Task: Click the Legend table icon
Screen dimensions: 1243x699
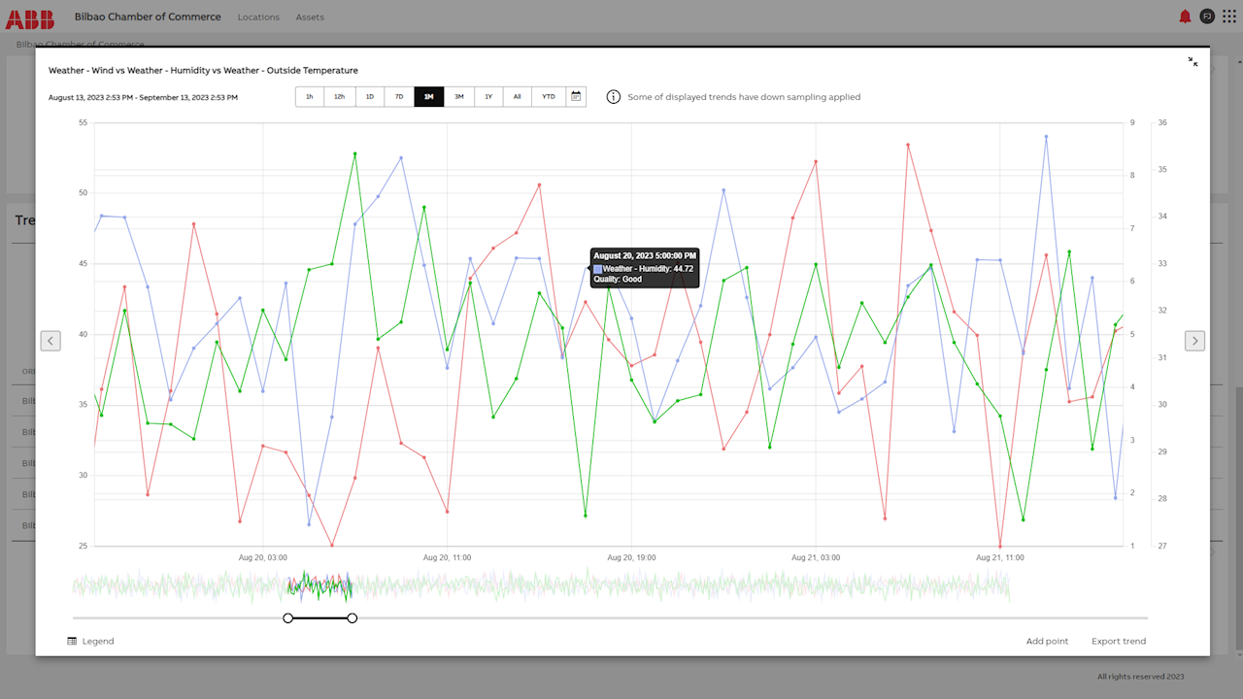Action: point(72,641)
